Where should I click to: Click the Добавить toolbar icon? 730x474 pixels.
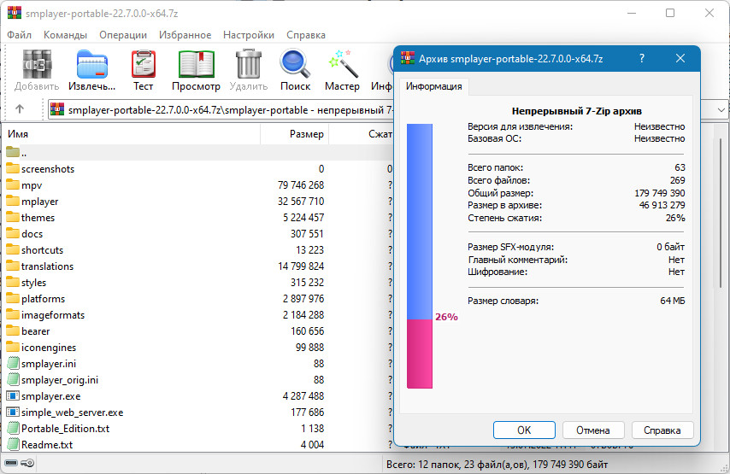pyautogui.click(x=37, y=64)
